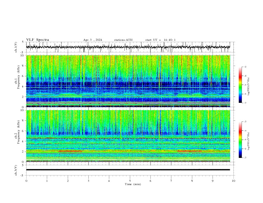The width and height of the screenshot is (263, 203).
Task: Click the time axis tick label 6
Action: 150,181
